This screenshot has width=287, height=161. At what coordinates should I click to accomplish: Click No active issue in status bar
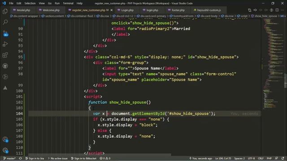coord(58,158)
